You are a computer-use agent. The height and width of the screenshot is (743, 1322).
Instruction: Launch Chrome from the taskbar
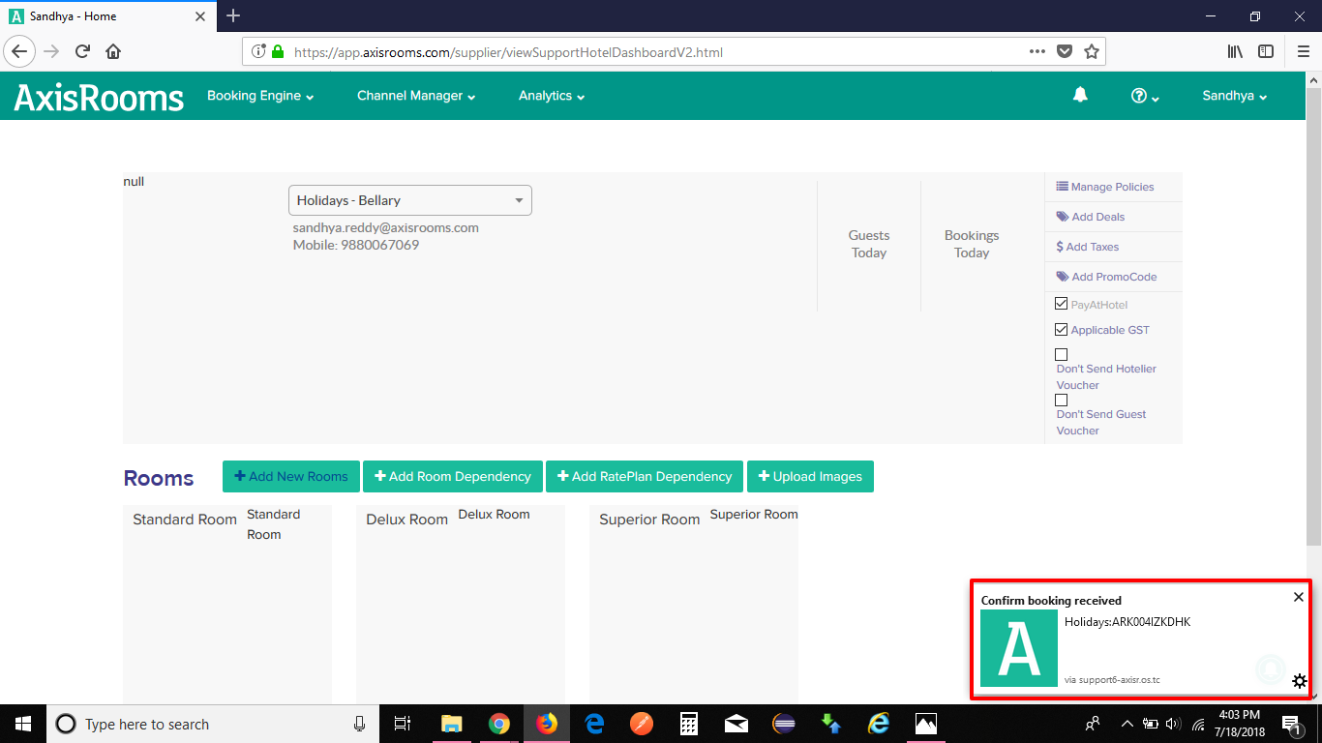tap(498, 724)
